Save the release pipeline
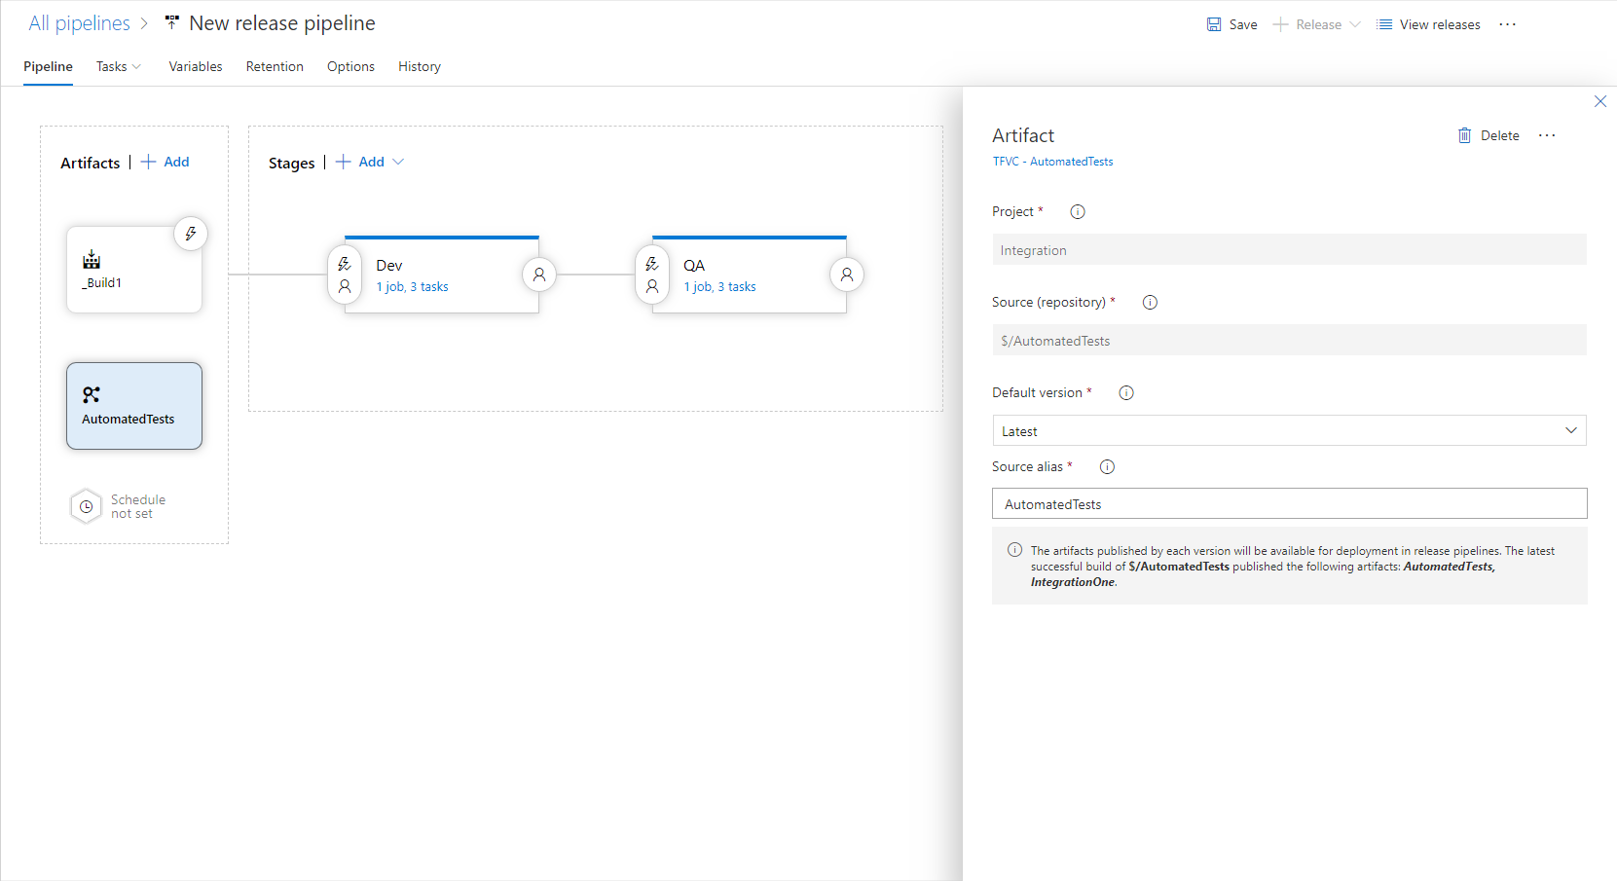The width and height of the screenshot is (1617, 881). tap(1231, 23)
